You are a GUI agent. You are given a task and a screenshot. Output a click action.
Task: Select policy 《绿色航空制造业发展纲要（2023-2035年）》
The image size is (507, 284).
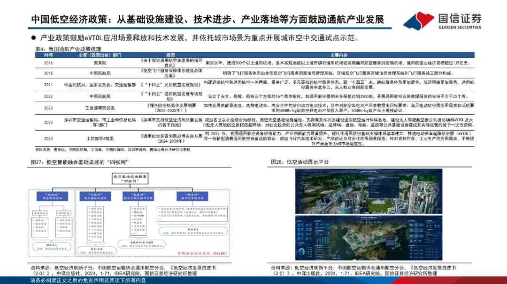coord(171,108)
